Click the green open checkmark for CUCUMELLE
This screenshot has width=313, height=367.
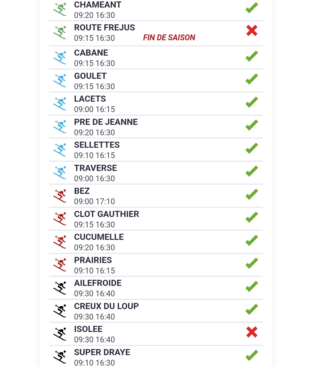(x=252, y=240)
